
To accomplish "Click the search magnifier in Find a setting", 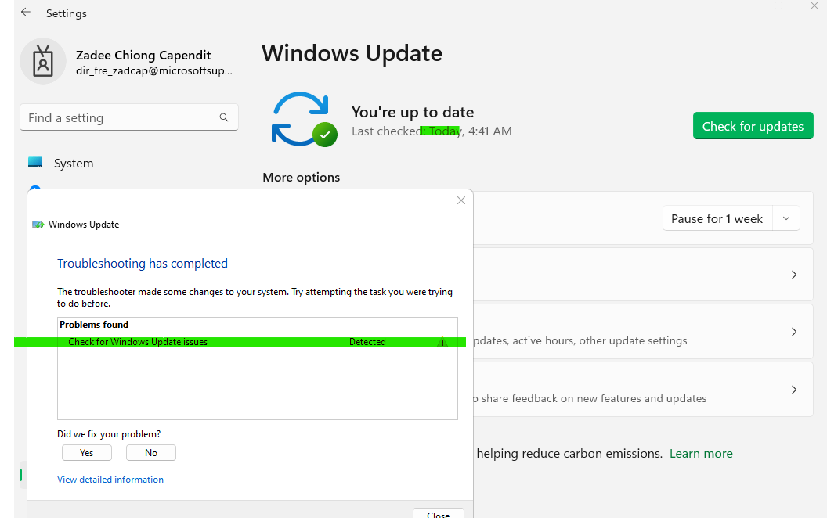I will click(224, 117).
